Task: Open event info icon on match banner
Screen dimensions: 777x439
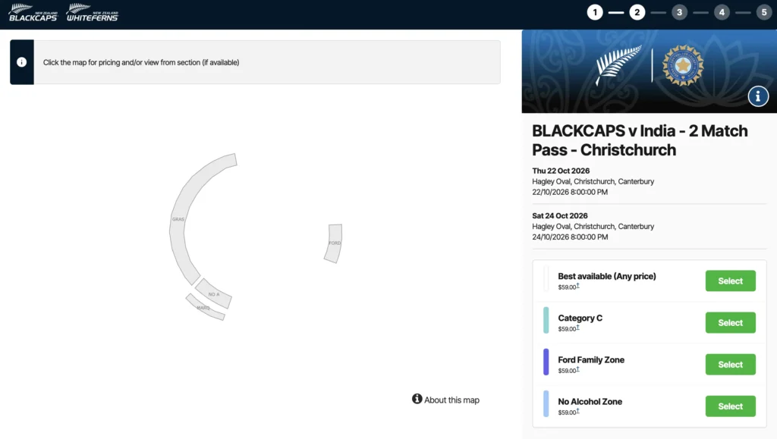Action: [758, 96]
